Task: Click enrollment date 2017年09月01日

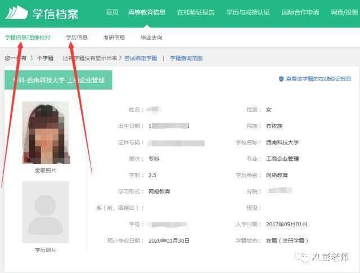Action: coord(286,224)
